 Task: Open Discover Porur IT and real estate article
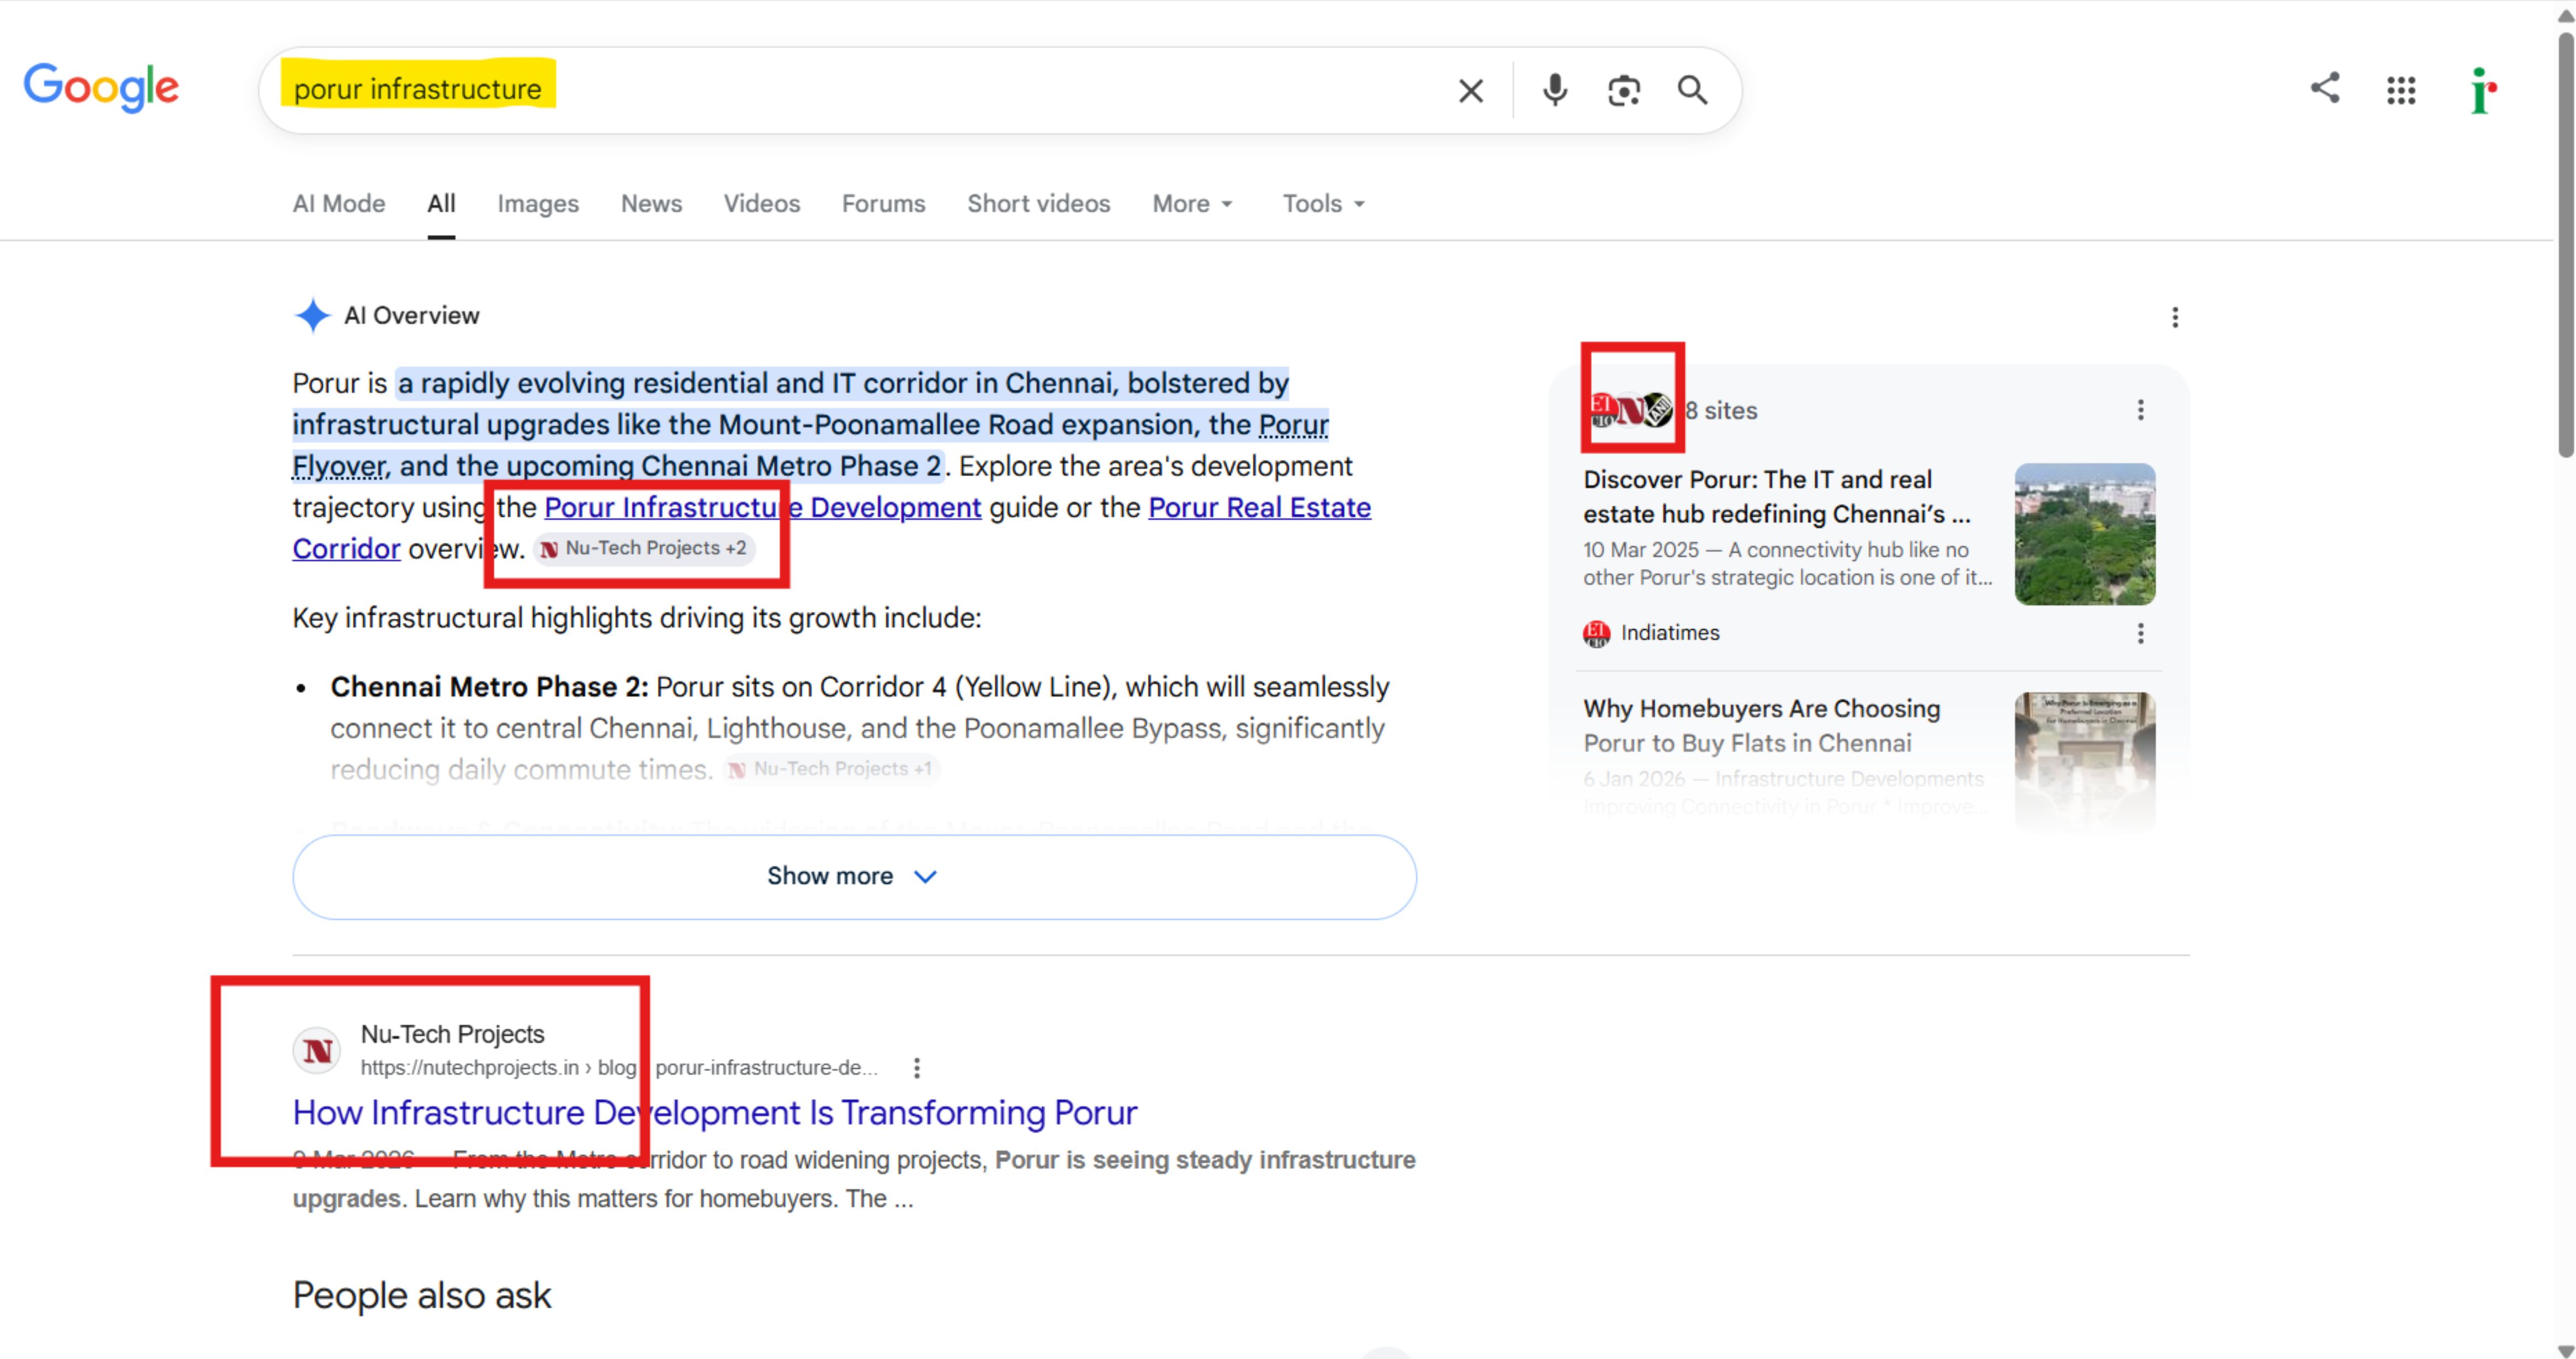coord(1776,497)
